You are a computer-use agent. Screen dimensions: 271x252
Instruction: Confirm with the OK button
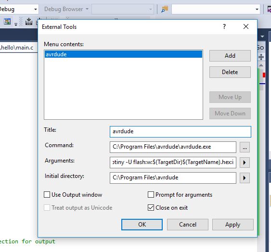tap(142, 225)
